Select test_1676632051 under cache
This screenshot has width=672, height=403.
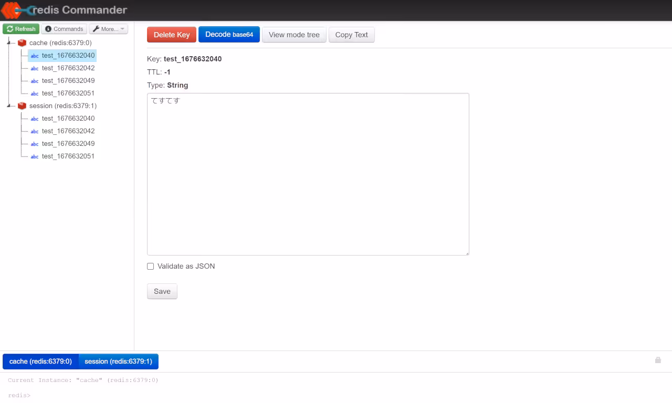68,93
